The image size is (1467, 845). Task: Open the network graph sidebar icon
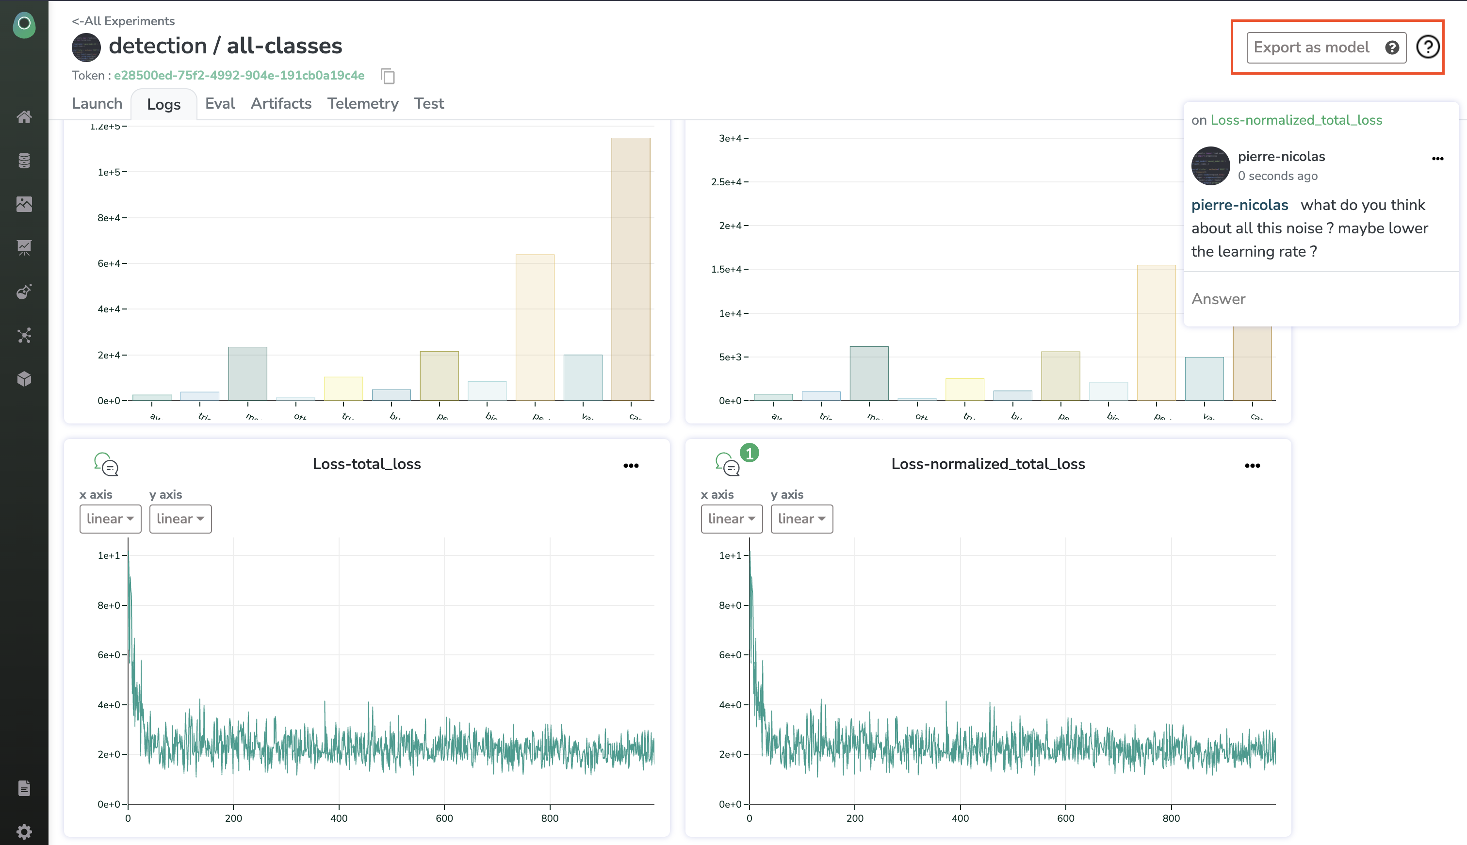(24, 336)
